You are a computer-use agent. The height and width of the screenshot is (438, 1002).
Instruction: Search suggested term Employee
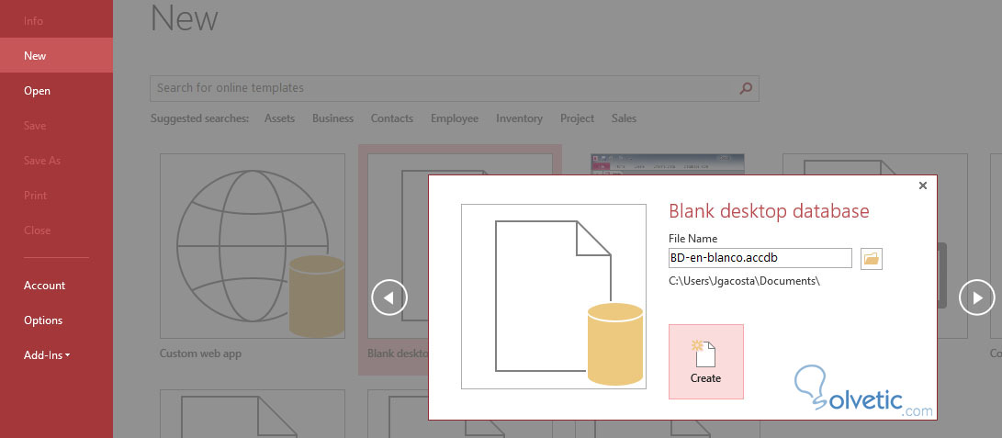pos(455,118)
